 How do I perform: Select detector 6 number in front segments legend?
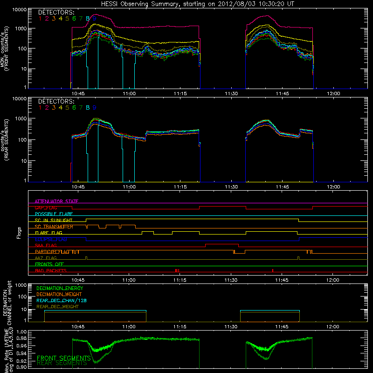74,19
